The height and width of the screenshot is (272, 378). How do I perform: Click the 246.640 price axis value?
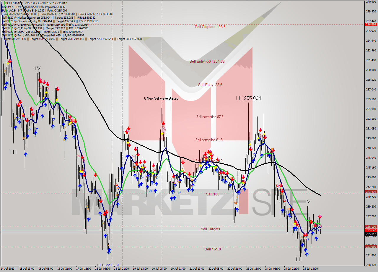[371, 158]
